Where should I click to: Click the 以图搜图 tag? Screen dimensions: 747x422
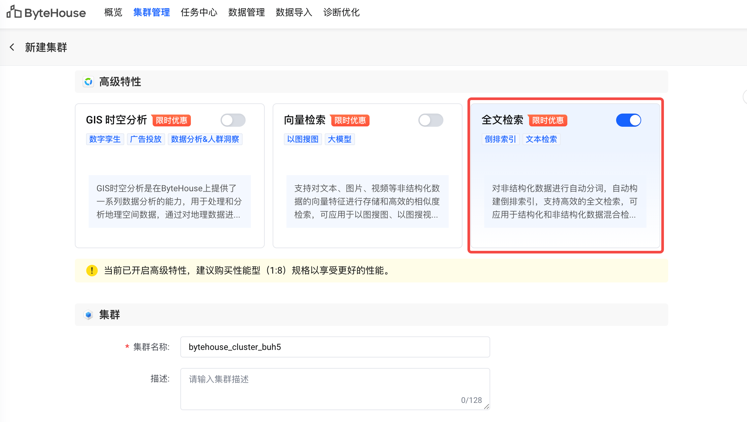pyautogui.click(x=303, y=139)
